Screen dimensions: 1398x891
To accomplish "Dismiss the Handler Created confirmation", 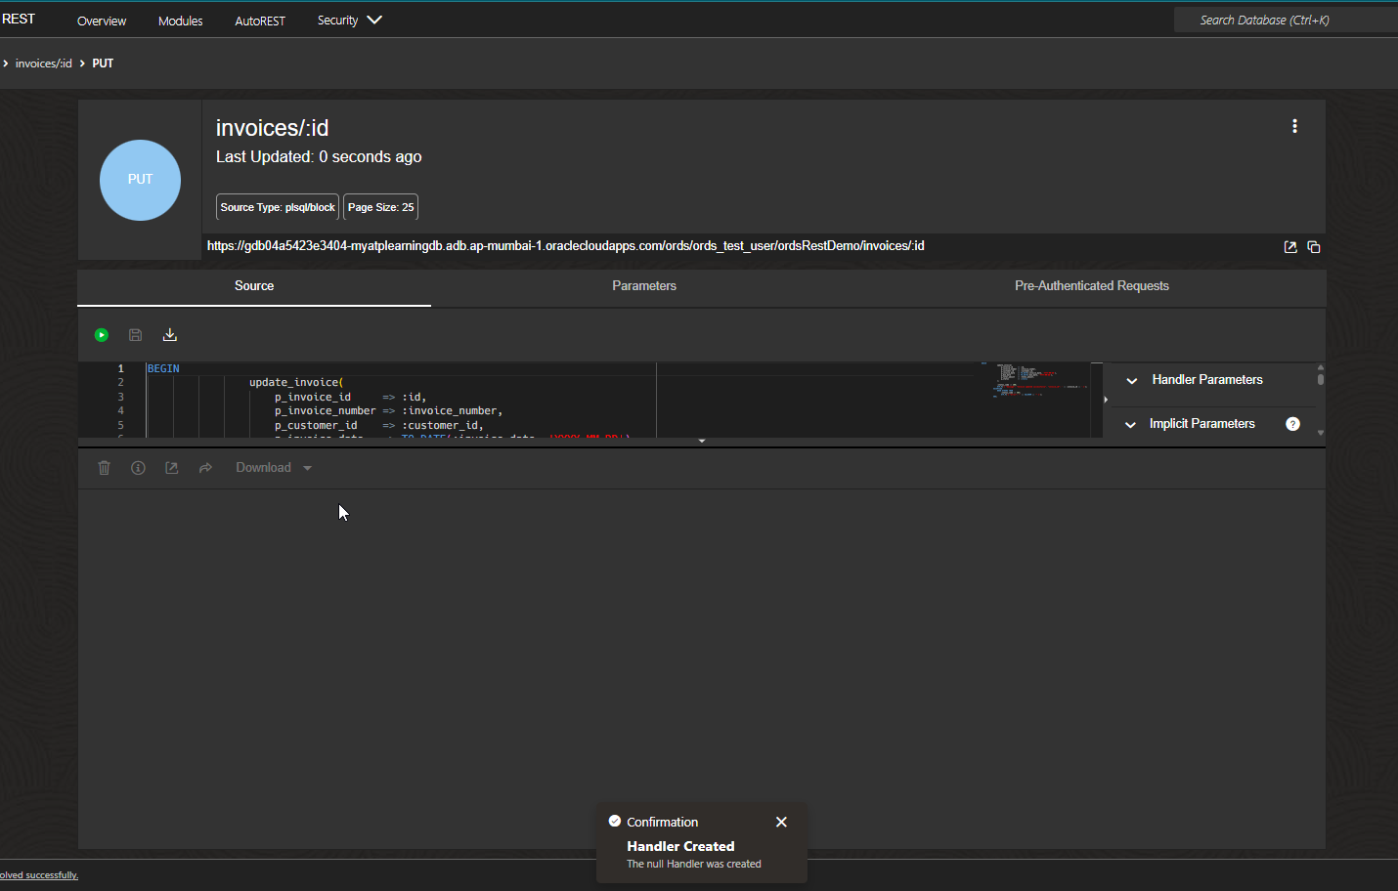I will pos(780,822).
